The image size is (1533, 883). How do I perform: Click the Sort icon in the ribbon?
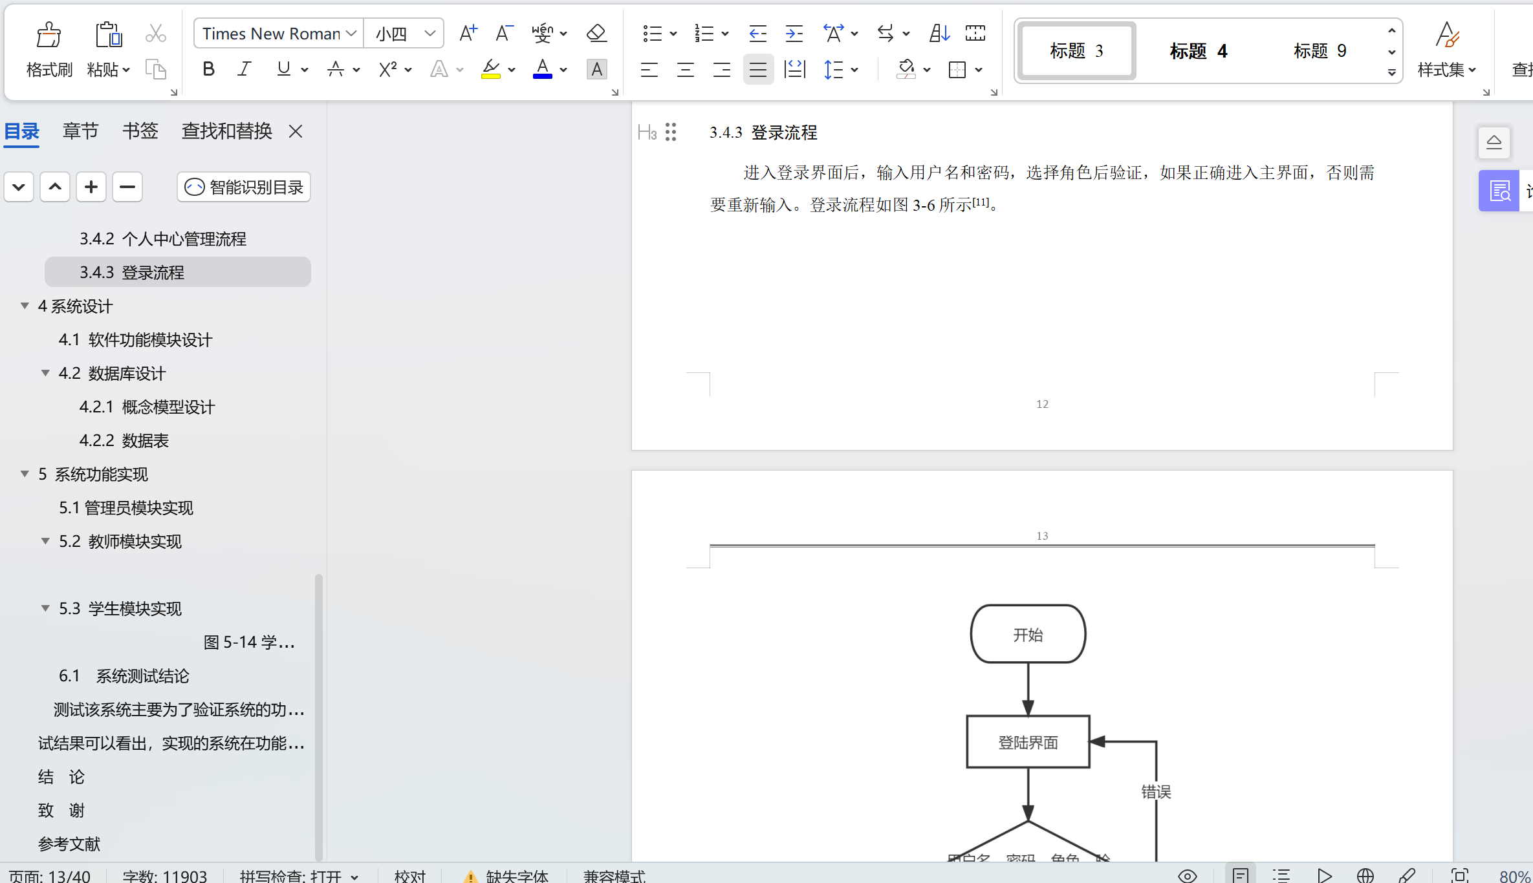[x=939, y=33]
